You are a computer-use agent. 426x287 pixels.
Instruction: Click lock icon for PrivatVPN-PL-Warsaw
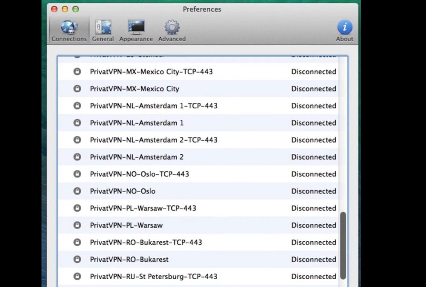(x=77, y=225)
